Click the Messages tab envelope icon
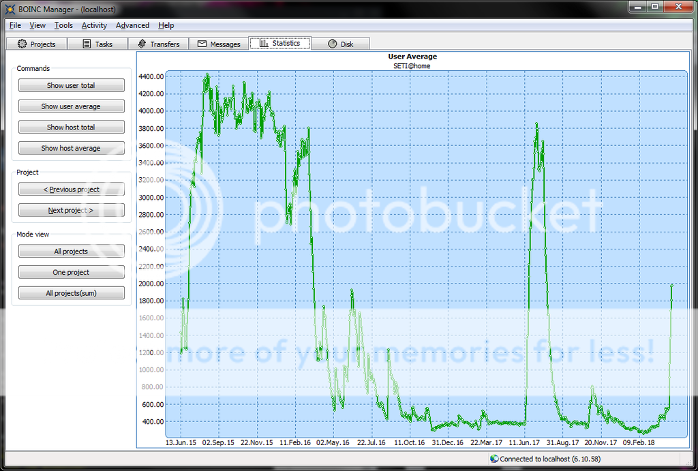Image resolution: width=698 pixels, height=471 pixels. tap(202, 44)
